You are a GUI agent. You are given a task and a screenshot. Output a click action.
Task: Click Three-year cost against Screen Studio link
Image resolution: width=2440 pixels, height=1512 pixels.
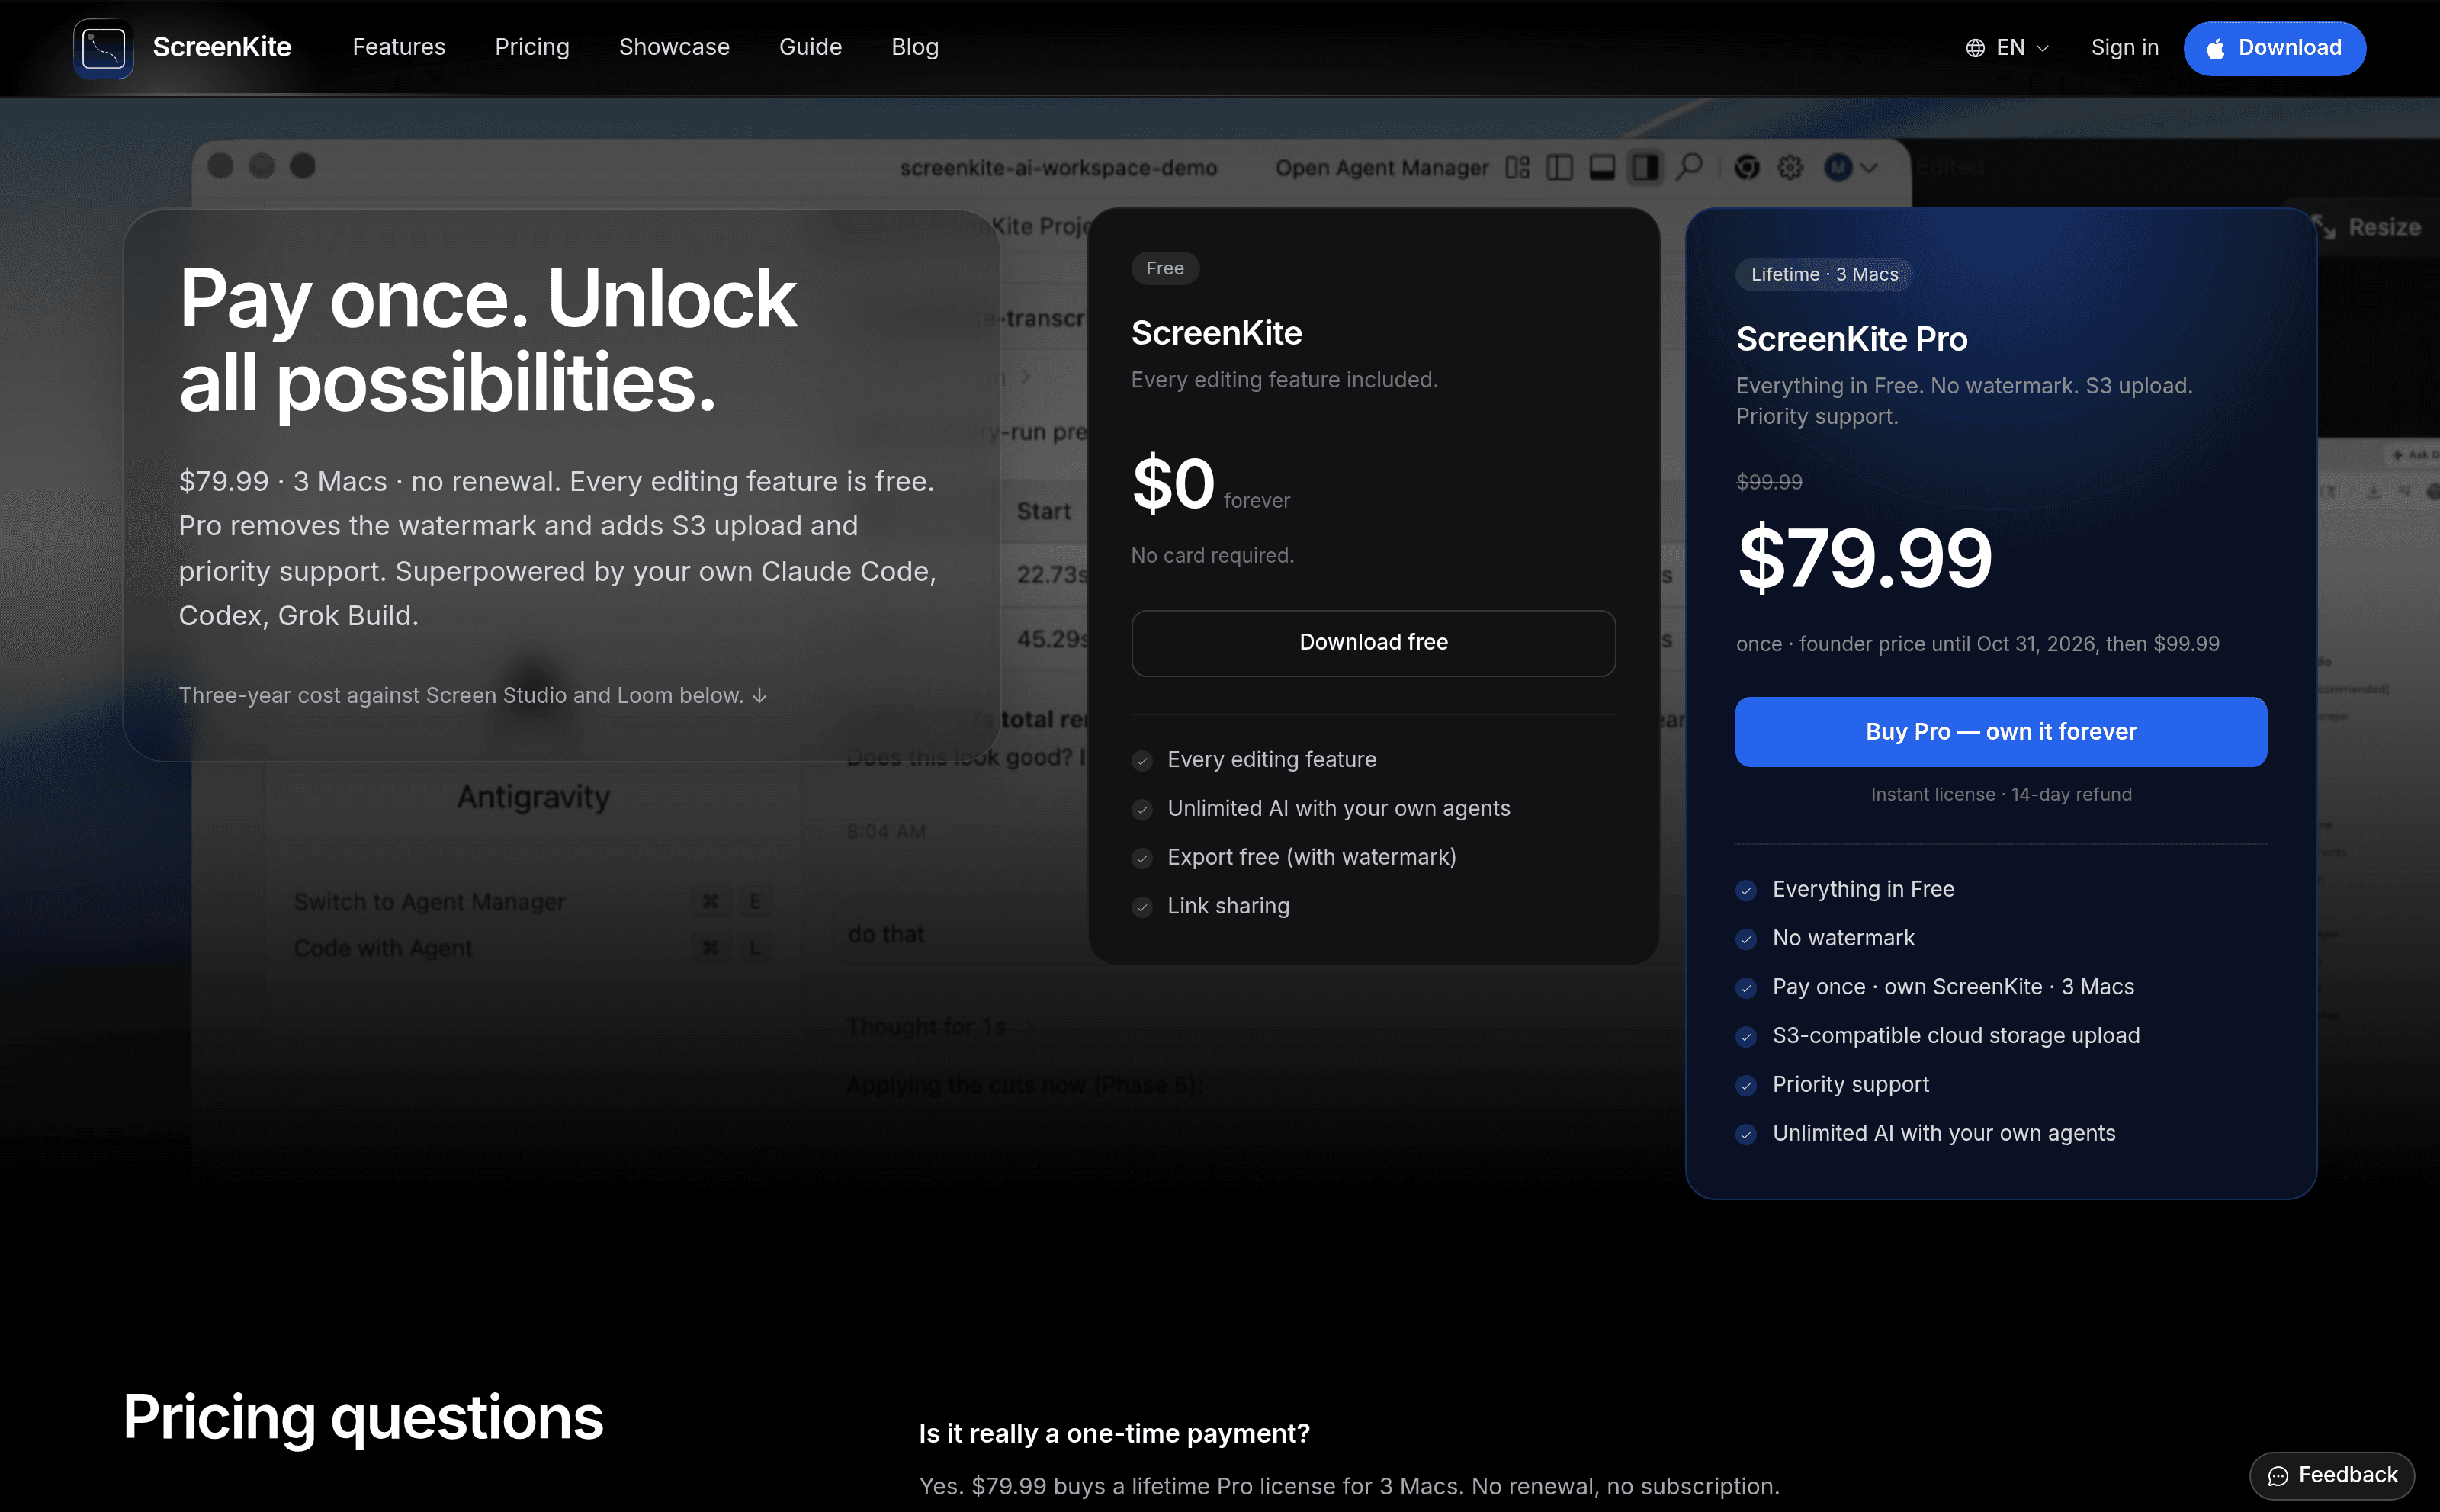tap(473, 695)
